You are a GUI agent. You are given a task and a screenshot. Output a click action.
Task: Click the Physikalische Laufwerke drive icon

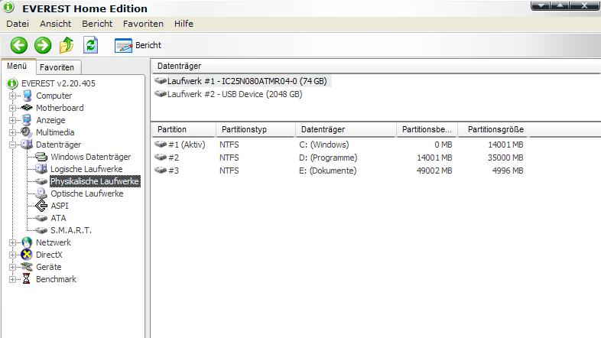pyautogui.click(x=41, y=181)
